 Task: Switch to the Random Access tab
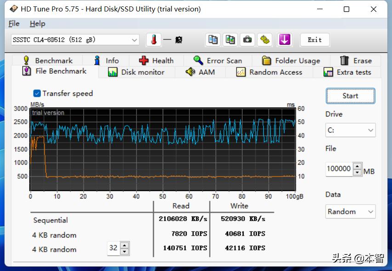tap(269, 72)
